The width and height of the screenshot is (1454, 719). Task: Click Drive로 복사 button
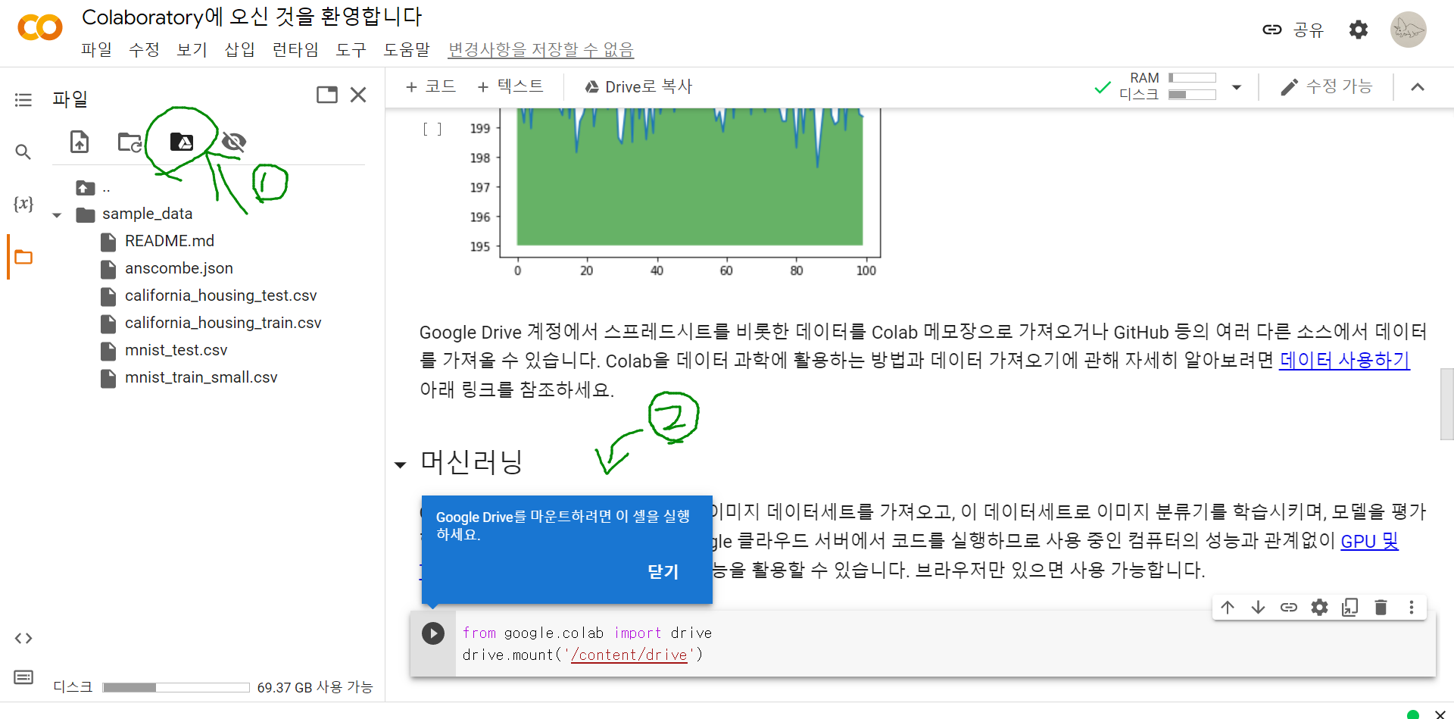pyautogui.click(x=638, y=86)
